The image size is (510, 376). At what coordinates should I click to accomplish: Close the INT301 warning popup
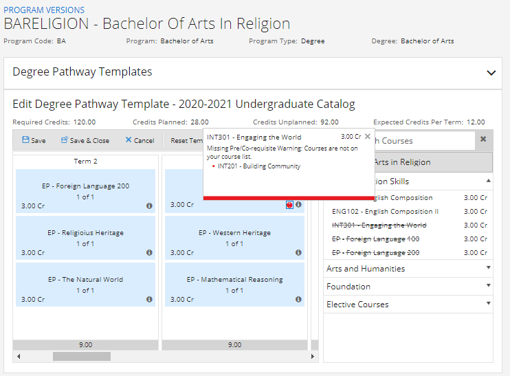tap(368, 136)
